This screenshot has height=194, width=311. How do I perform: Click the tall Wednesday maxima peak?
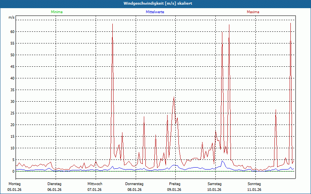112,24
